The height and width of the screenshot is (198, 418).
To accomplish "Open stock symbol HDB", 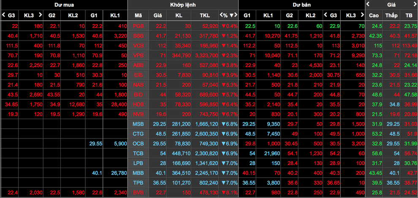I will 138,104.
